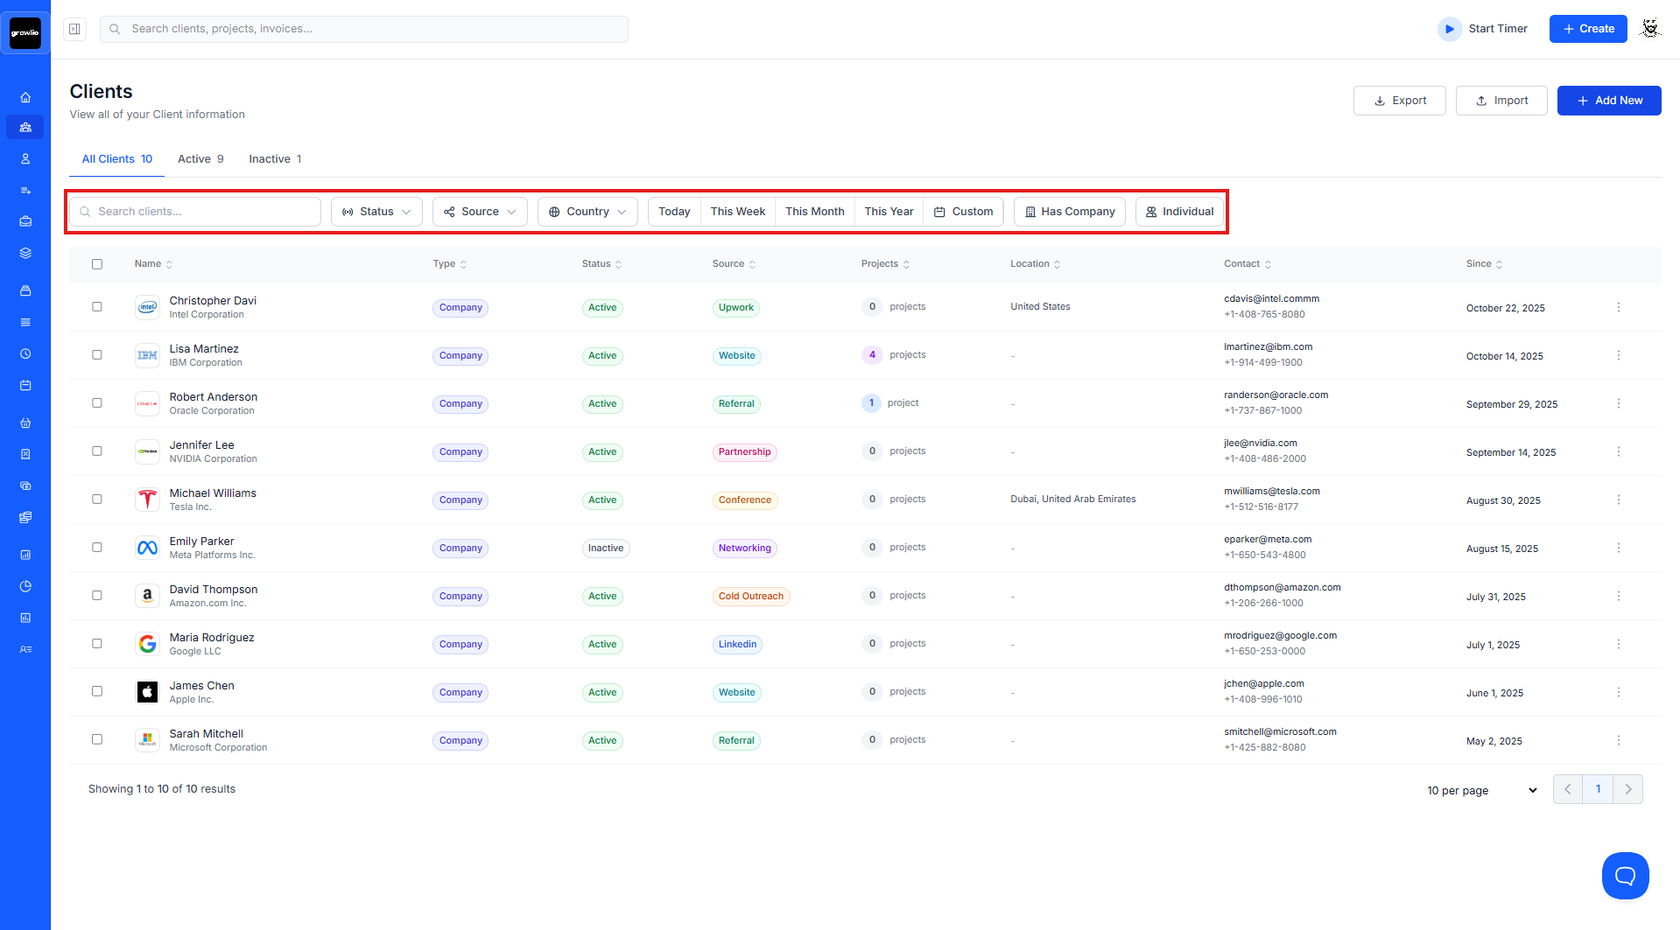Click the Start Timer play icon
The width and height of the screenshot is (1680, 930).
[x=1450, y=29]
